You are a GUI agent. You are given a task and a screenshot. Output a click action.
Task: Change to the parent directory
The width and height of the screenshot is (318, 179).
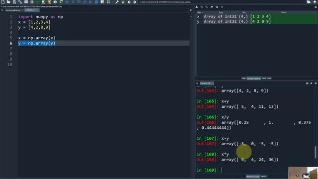[315, 2]
